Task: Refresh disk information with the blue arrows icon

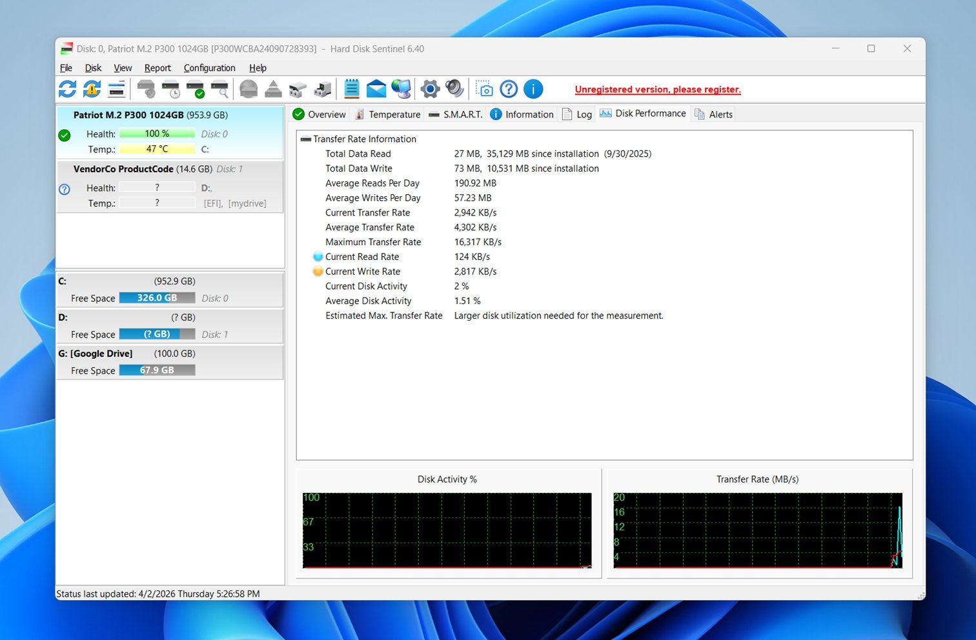Action: [66, 89]
